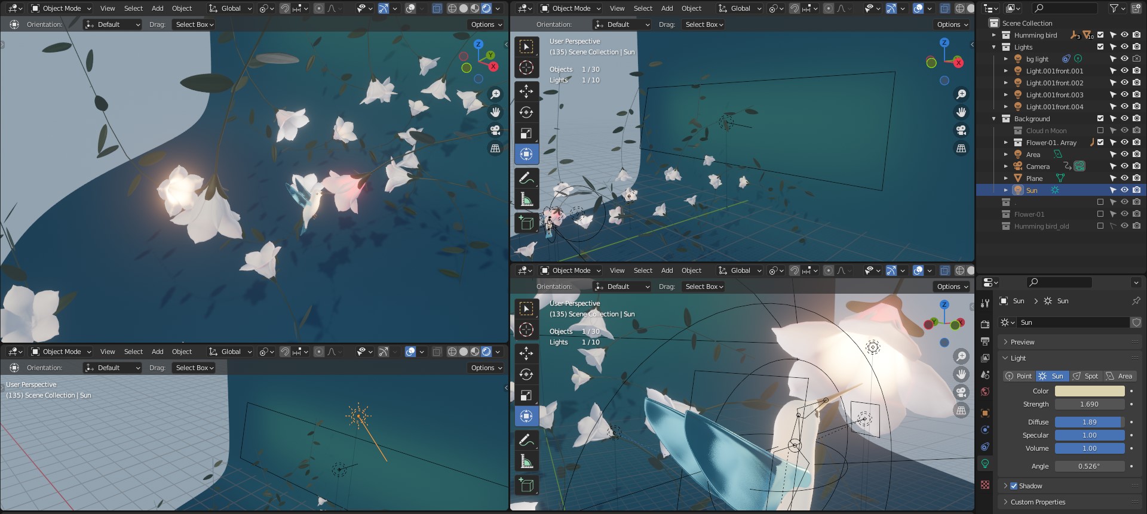Set light type to Point
Screen dimensions: 1147x514
[1019, 376]
